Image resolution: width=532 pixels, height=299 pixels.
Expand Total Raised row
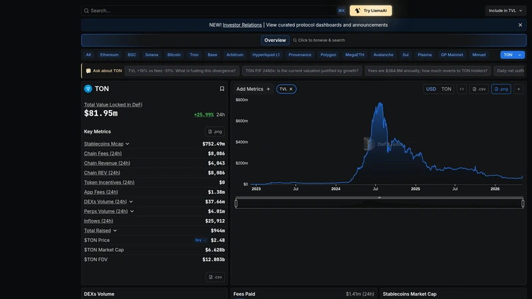[115, 231]
